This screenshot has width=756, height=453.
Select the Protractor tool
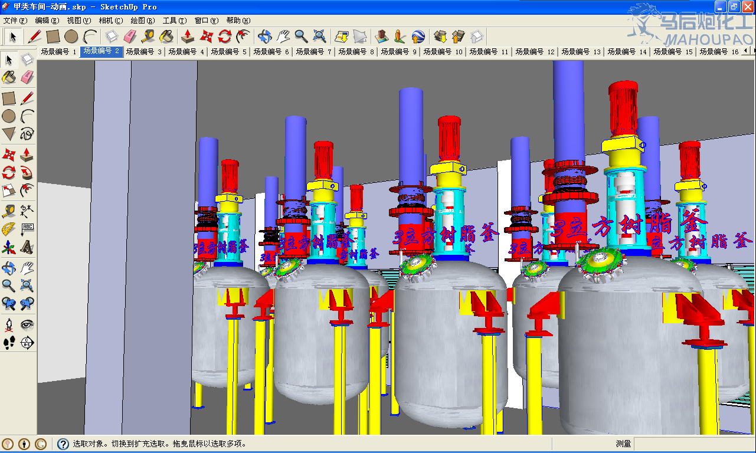(9, 229)
